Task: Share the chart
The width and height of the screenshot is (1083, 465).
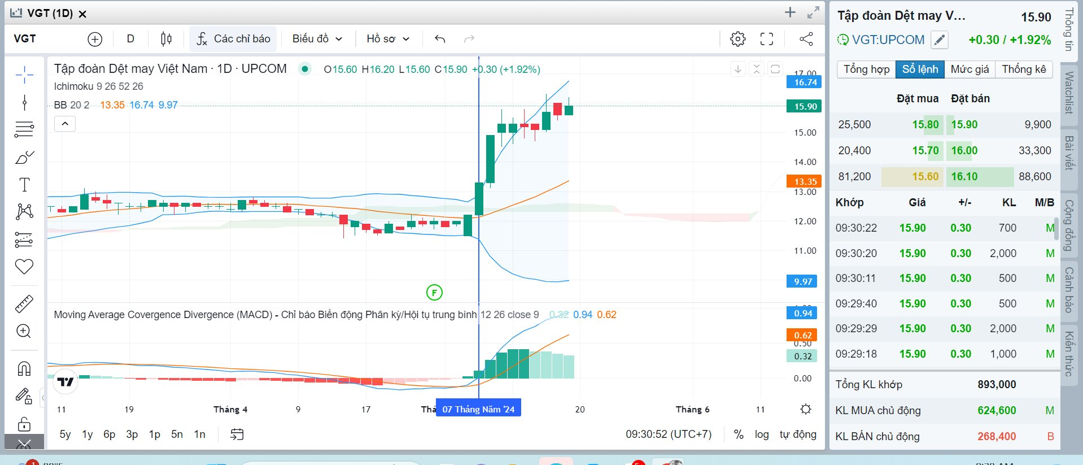Action: coord(806,39)
